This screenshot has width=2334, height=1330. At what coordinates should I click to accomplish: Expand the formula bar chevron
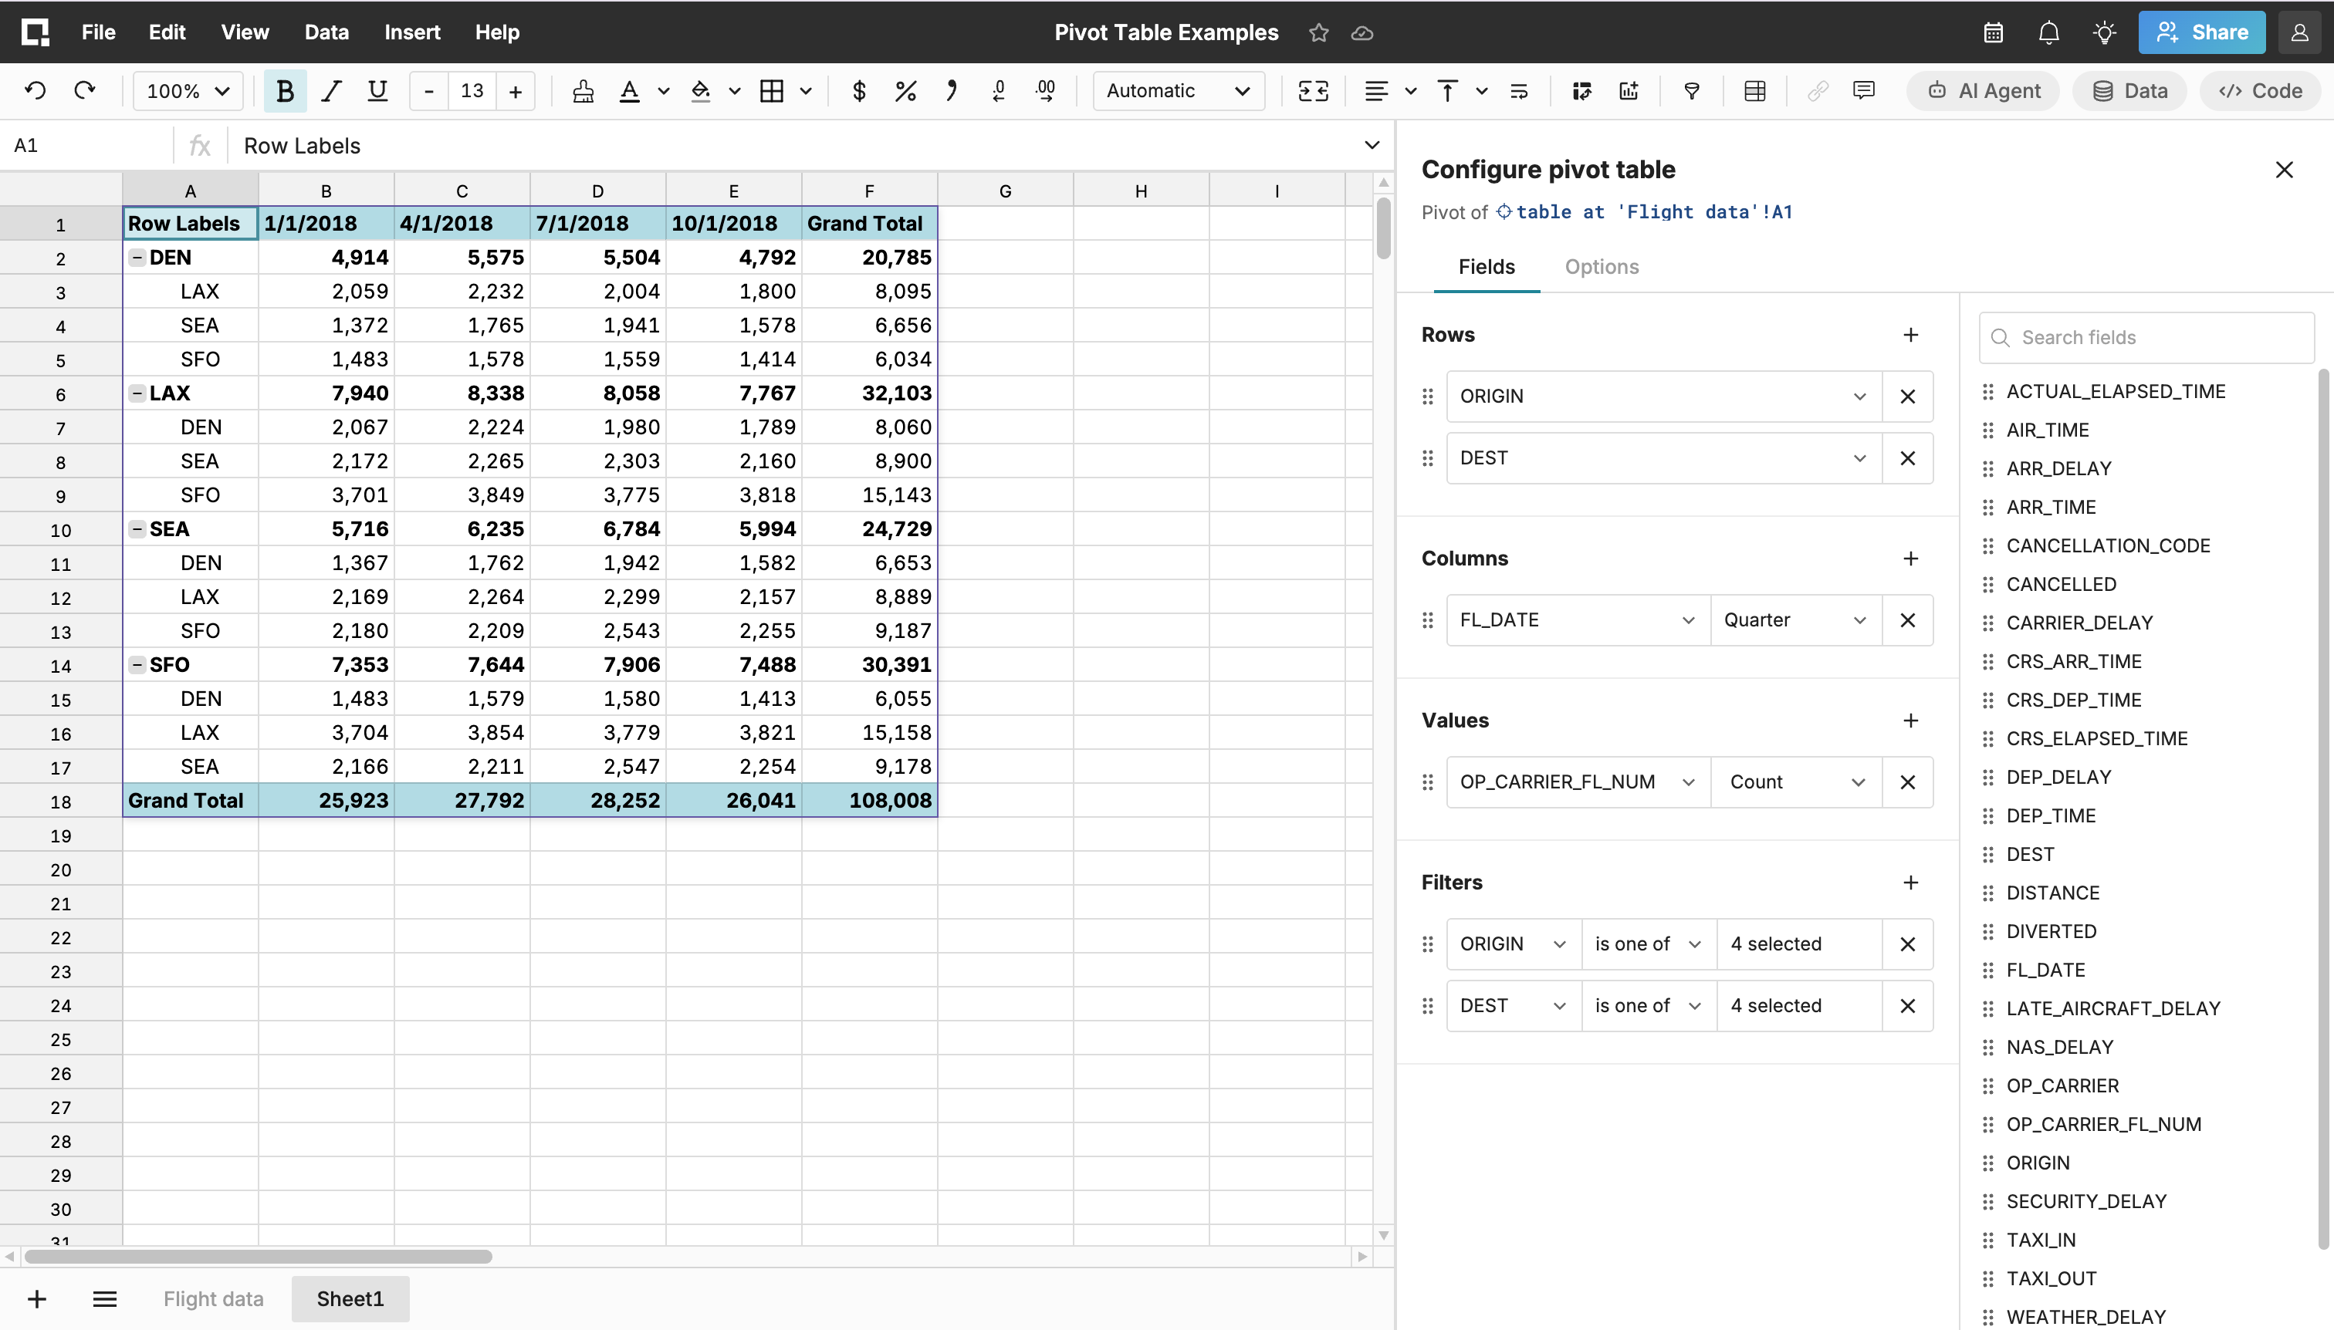(x=1372, y=145)
